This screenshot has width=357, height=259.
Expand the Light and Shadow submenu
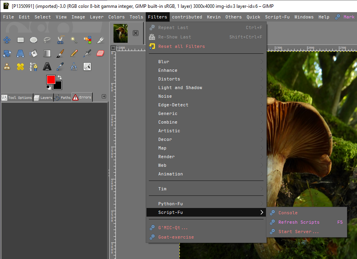click(206, 88)
